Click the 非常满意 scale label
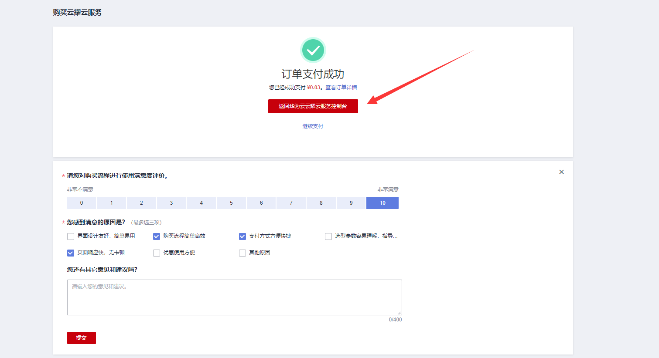Image resolution: width=659 pixels, height=358 pixels. click(388, 189)
